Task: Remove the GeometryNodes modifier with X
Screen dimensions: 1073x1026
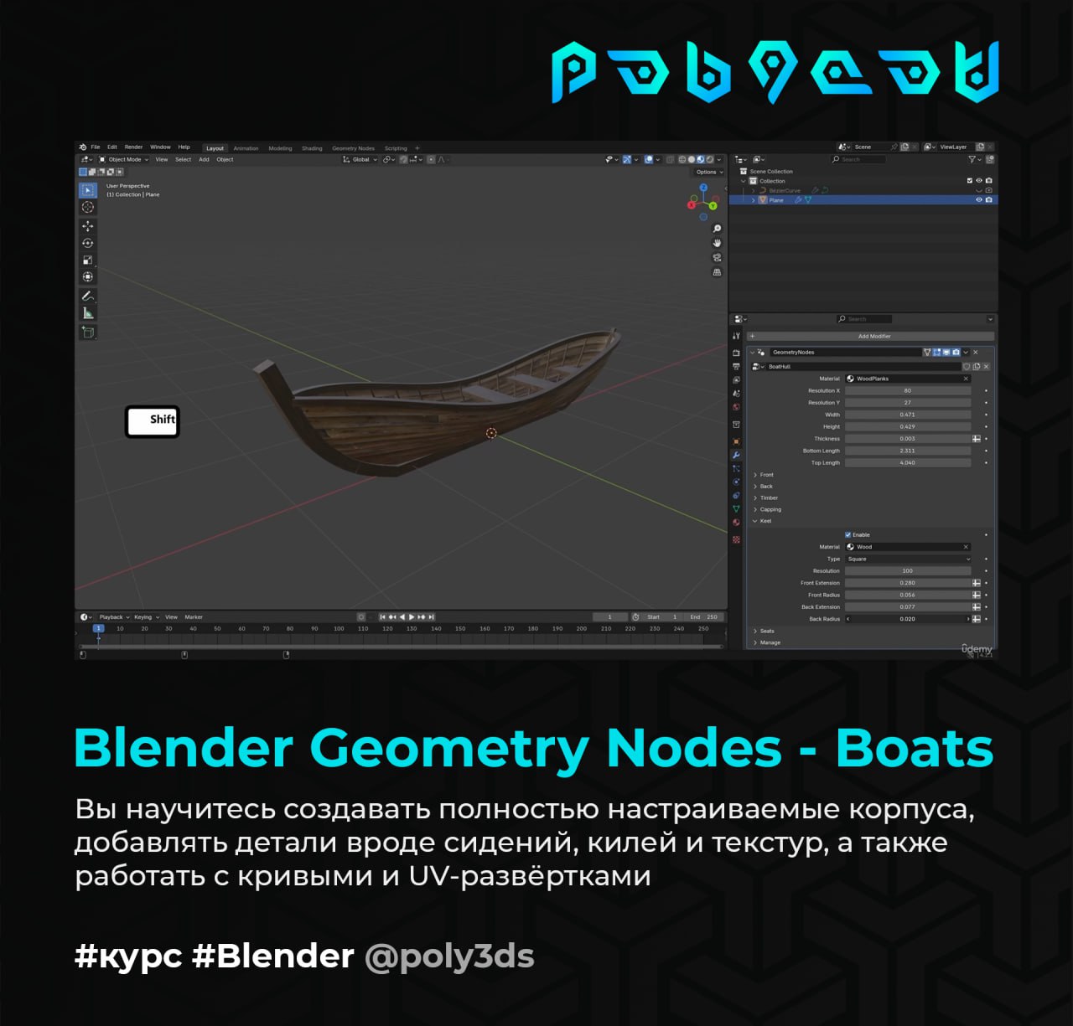Action: click(x=976, y=352)
